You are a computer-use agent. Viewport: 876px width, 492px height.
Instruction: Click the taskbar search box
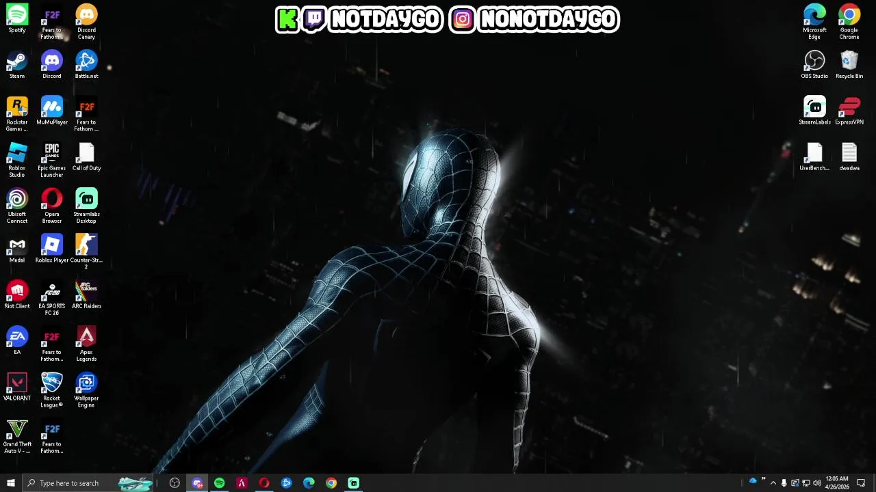point(87,483)
